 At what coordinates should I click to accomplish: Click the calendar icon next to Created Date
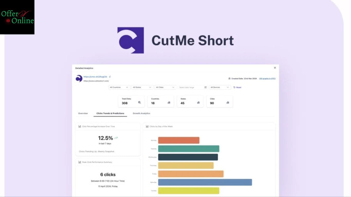tap(229, 78)
